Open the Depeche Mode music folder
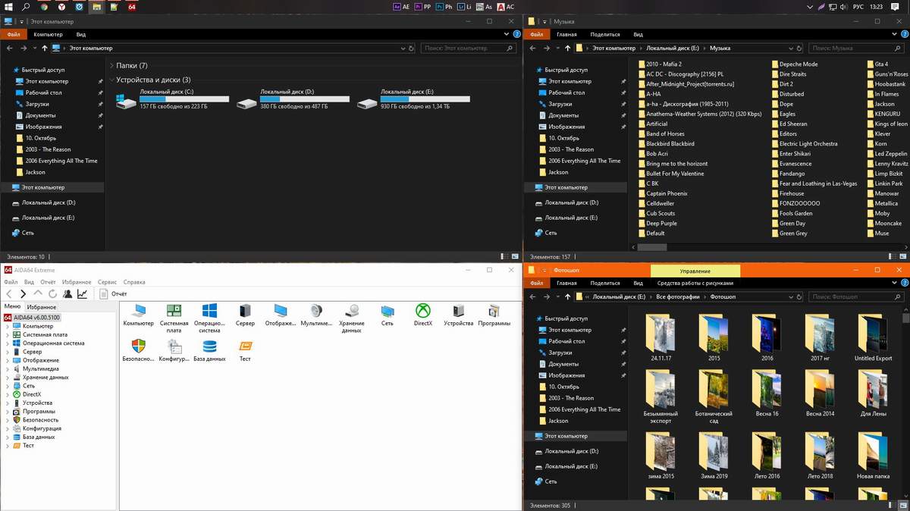Viewport: 910px width, 511px height. tap(798, 64)
